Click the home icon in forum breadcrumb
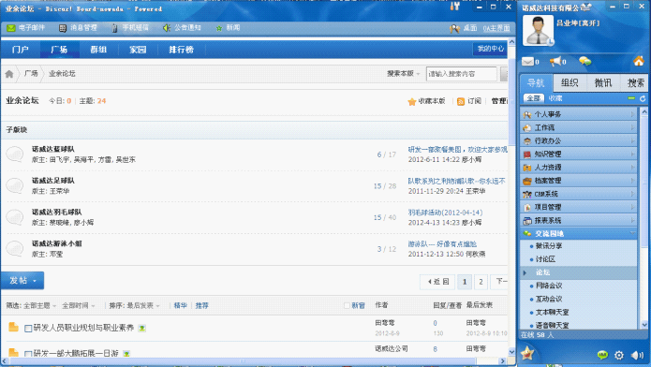The height and width of the screenshot is (367, 651). tap(9, 74)
